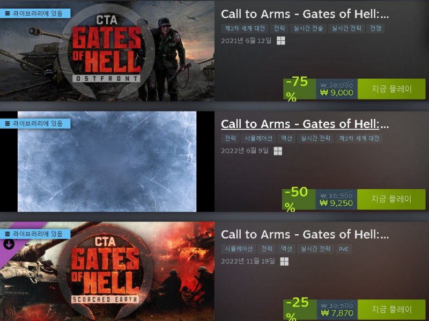Open the first Call to Arms game title
Viewport: 429px width, 321px height.
[305, 14]
